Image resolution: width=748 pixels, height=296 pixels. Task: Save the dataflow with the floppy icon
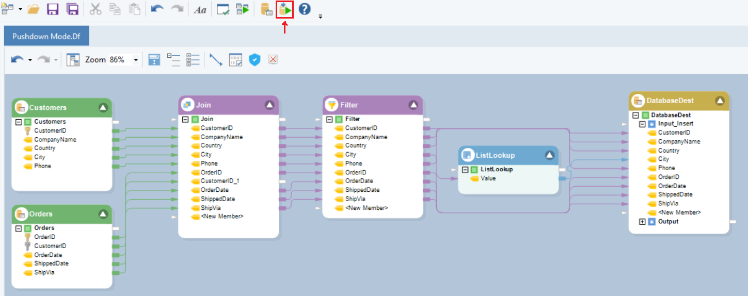[x=53, y=9]
